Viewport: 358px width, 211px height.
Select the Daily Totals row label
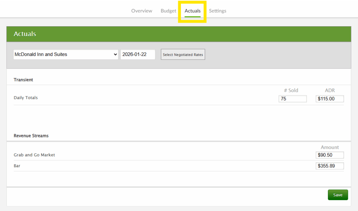click(x=26, y=98)
